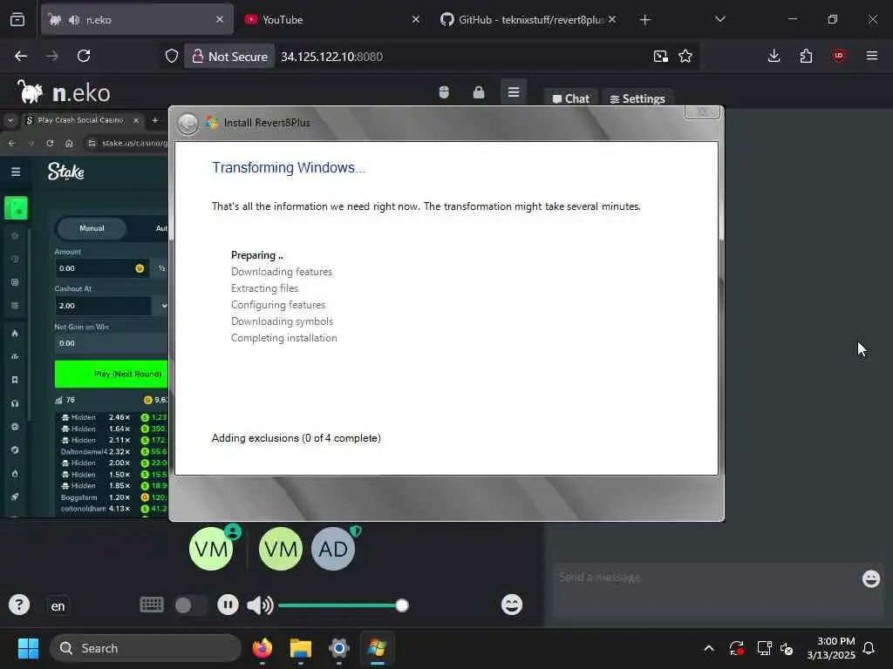Open the neko Chat tab
Screen dimensions: 893x669
570,98
